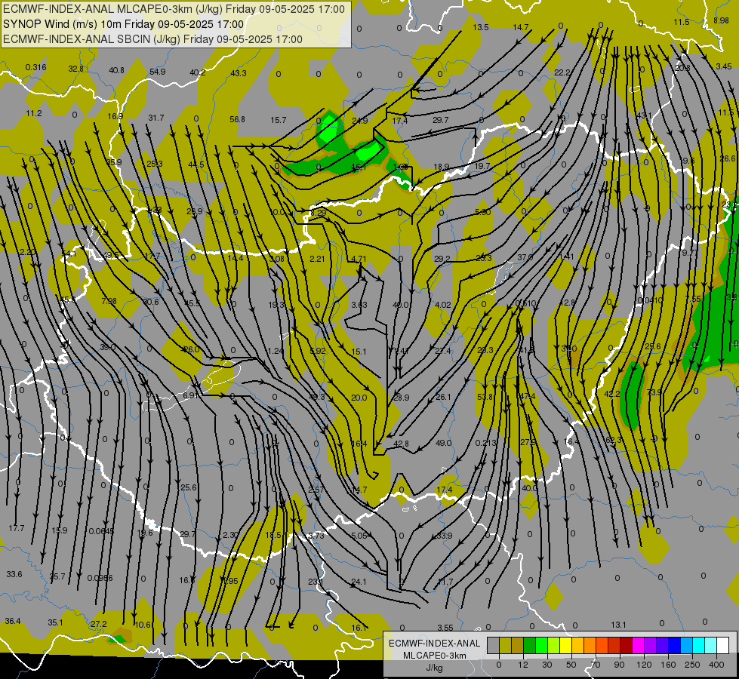This screenshot has width=739, height=679.
Task: Click the SBCIN (J/kg) title line
Action: tap(152, 39)
